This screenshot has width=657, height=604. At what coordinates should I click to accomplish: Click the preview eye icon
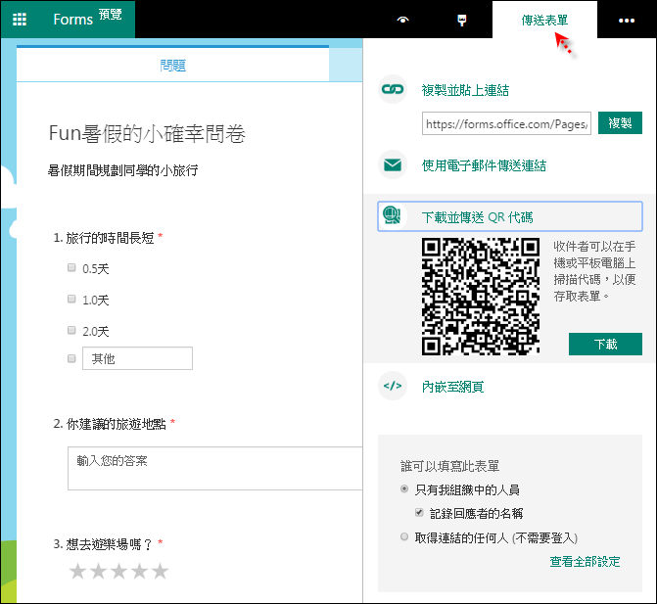pos(402,20)
